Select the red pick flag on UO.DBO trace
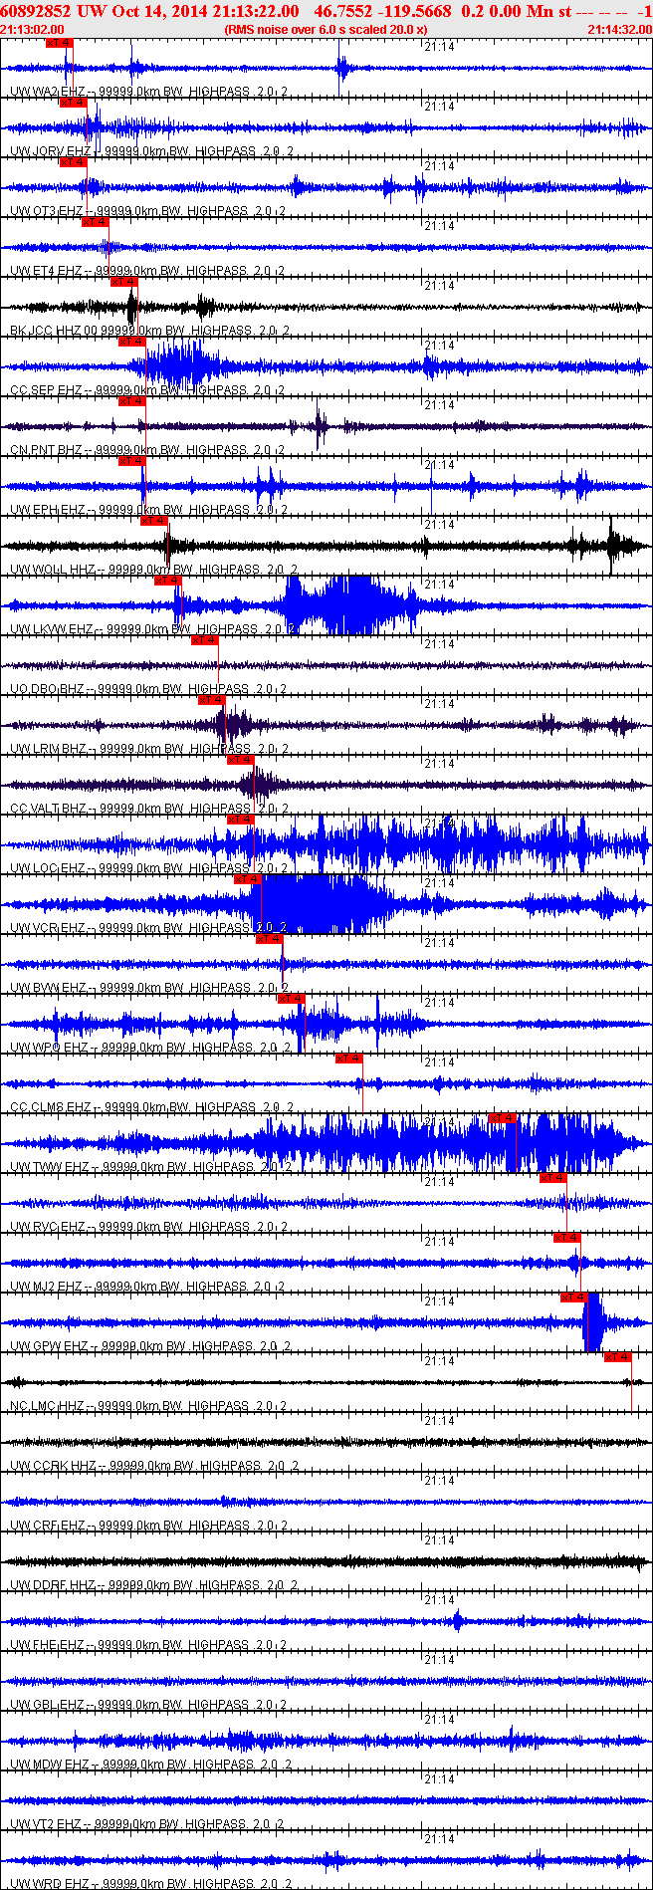 pyautogui.click(x=204, y=640)
